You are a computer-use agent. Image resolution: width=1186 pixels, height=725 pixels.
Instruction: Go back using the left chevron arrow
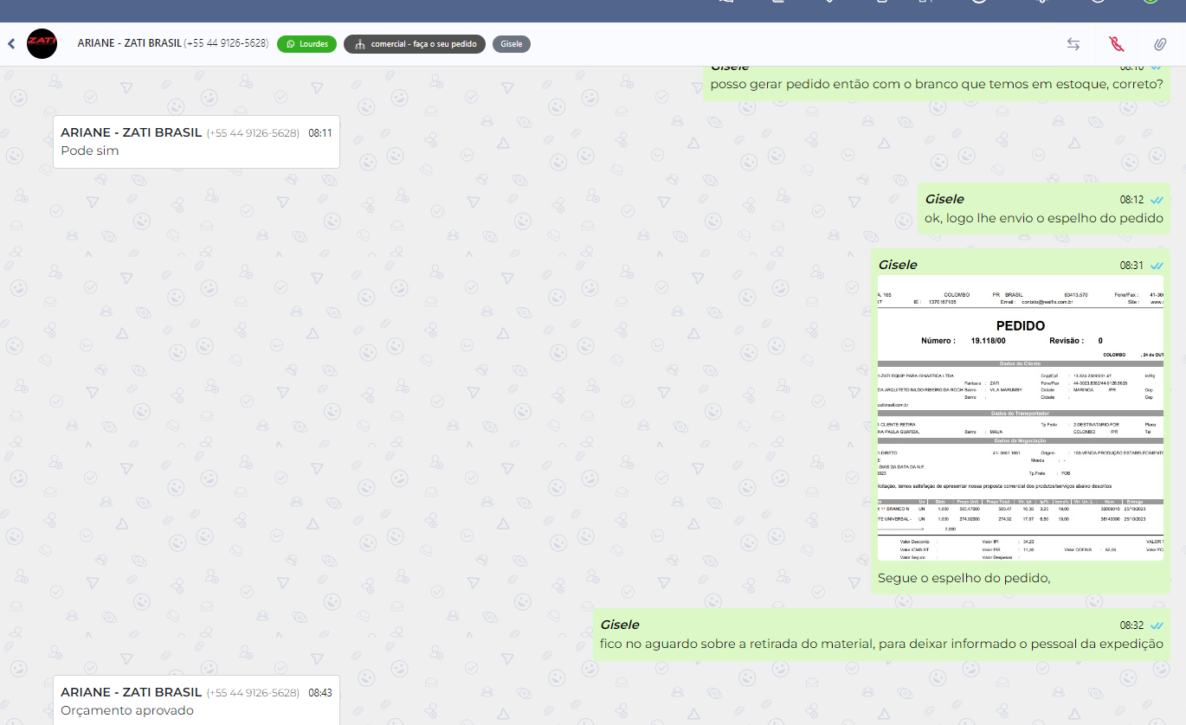click(x=11, y=43)
